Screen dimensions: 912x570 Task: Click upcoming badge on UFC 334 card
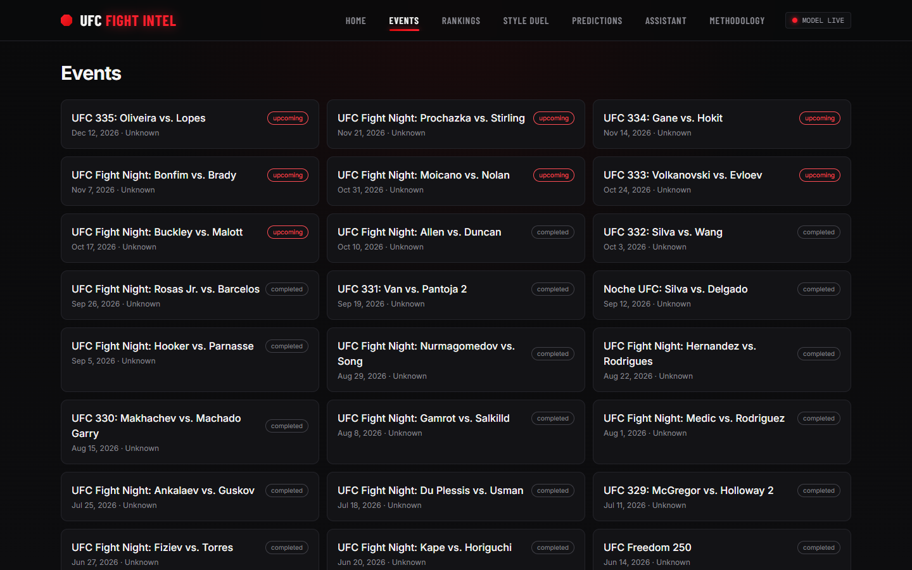coord(820,118)
